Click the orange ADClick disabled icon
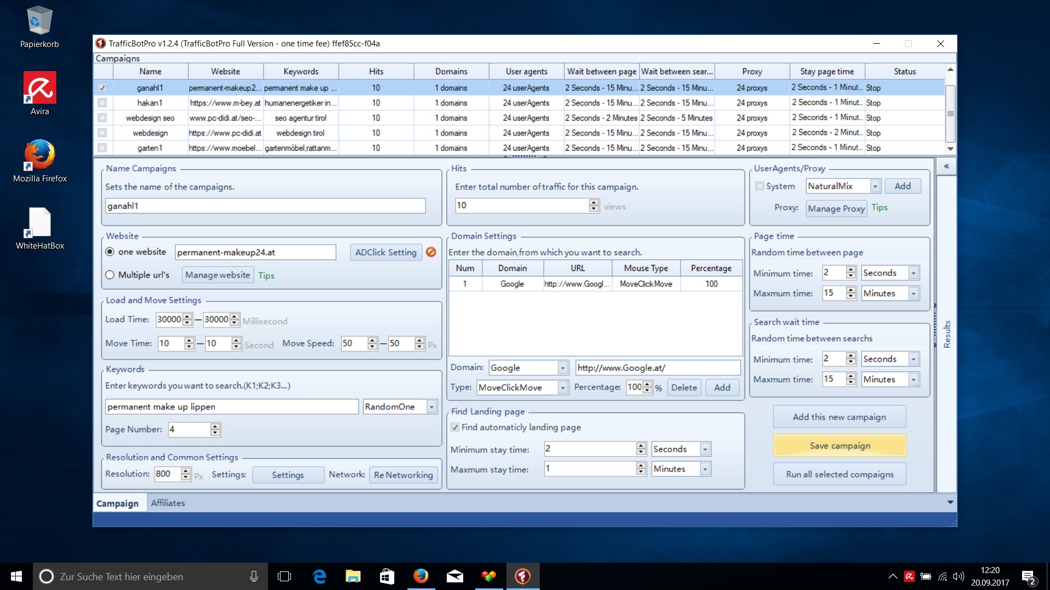The width and height of the screenshot is (1050, 590). (431, 252)
